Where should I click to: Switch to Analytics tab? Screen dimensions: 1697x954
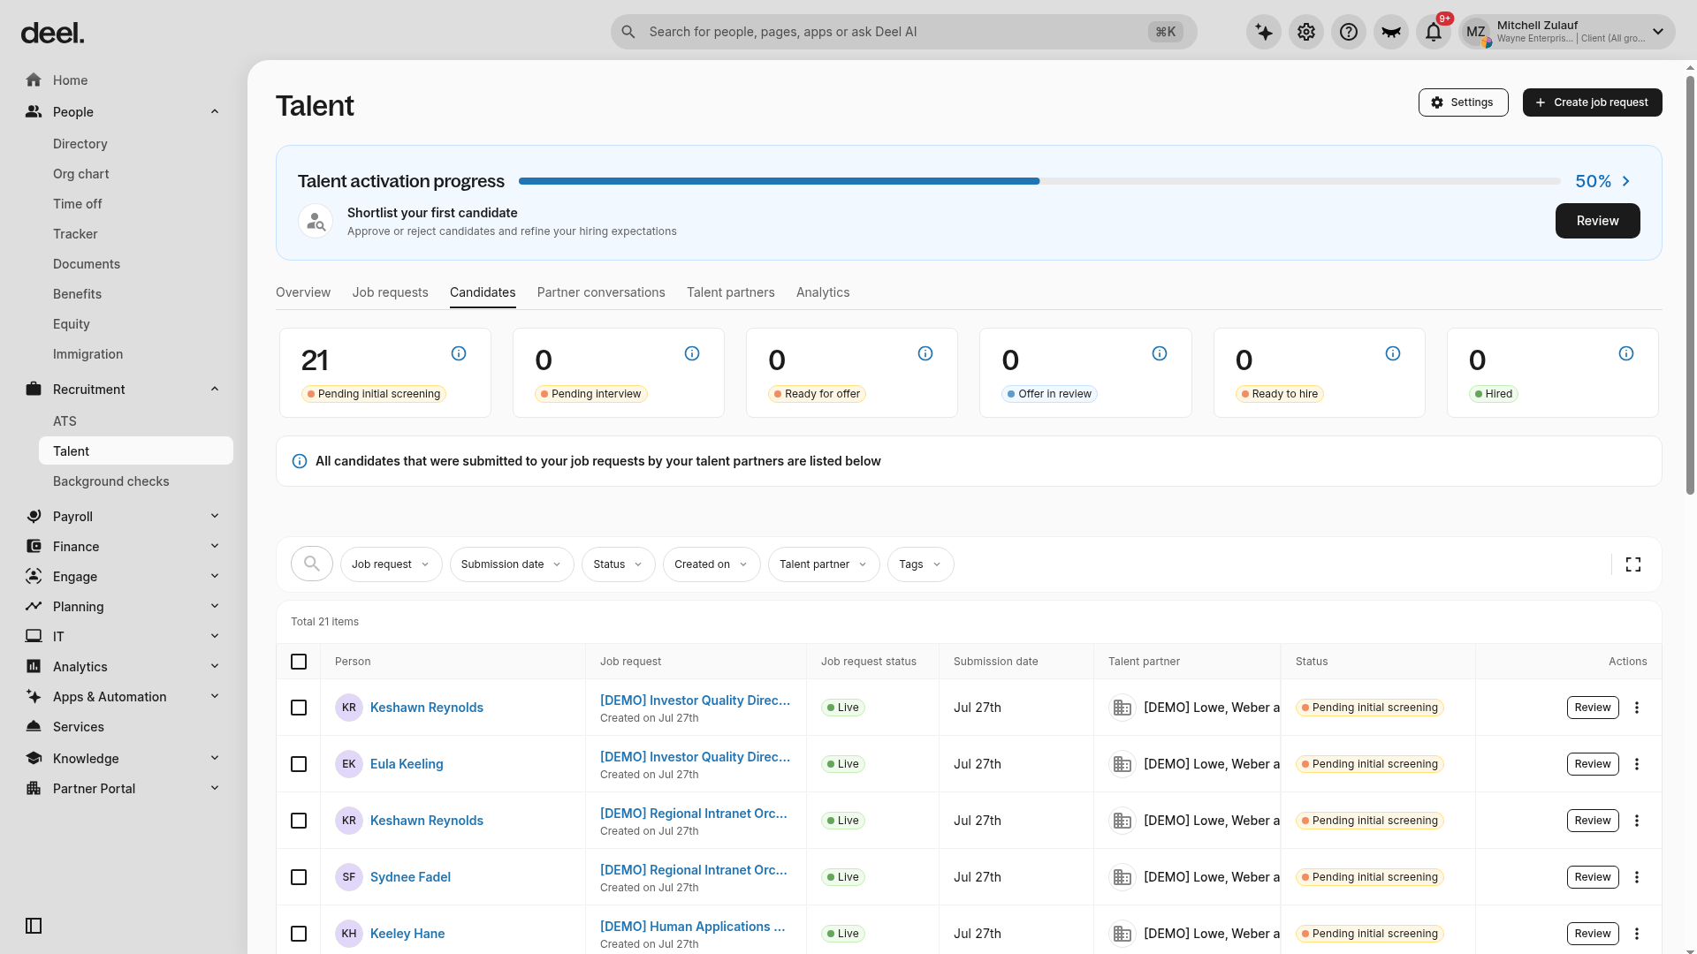pos(823,292)
